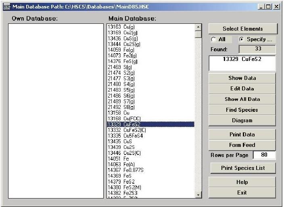Click the Form Feed button
The height and width of the screenshot is (207, 284).
(242, 145)
